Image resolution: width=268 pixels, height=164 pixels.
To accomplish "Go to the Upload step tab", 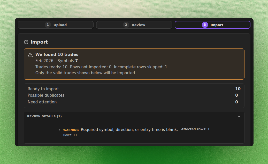I will coord(56,25).
